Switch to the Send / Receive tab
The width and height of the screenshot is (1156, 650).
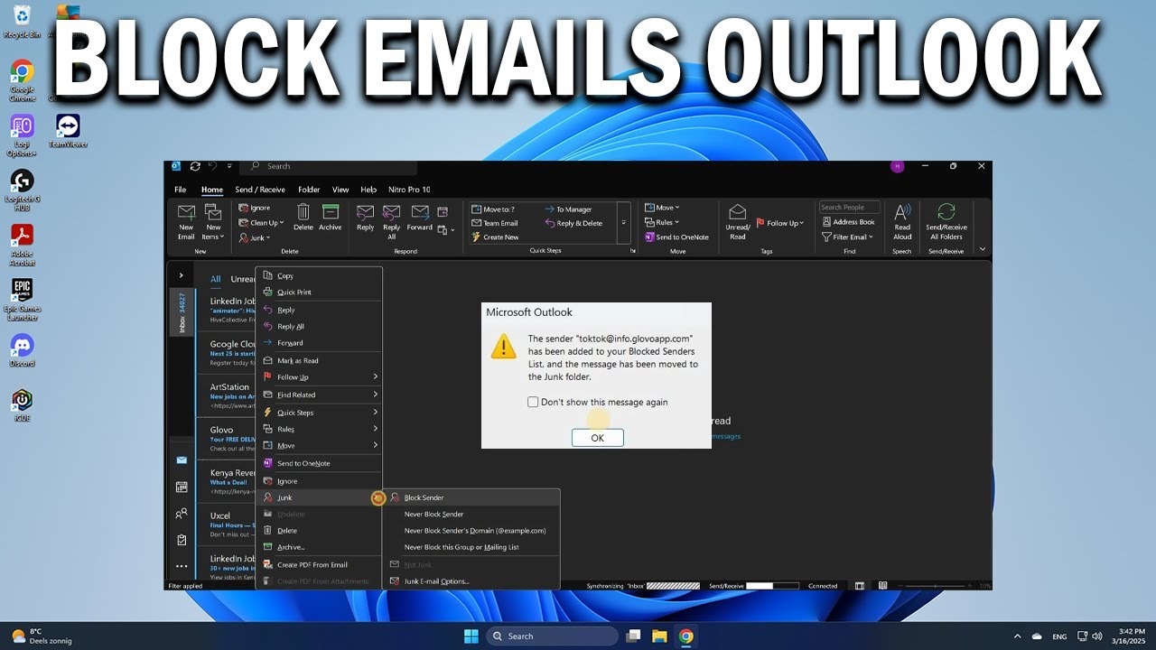point(260,190)
